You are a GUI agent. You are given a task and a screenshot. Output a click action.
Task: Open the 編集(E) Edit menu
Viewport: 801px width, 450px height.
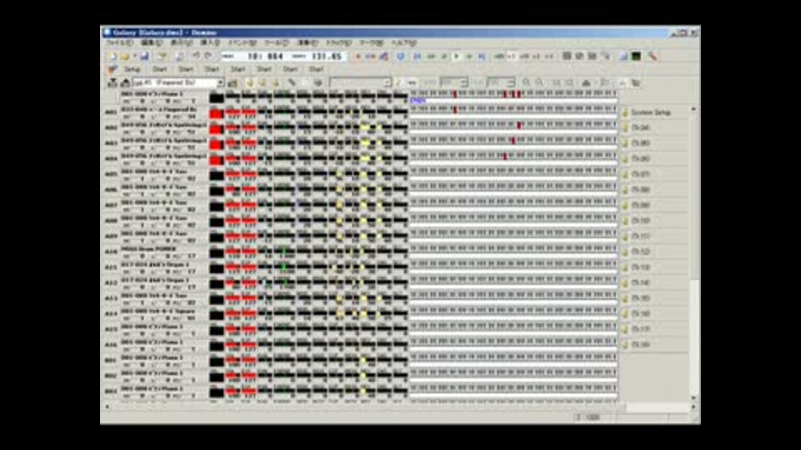pyautogui.click(x=152, y=42)
